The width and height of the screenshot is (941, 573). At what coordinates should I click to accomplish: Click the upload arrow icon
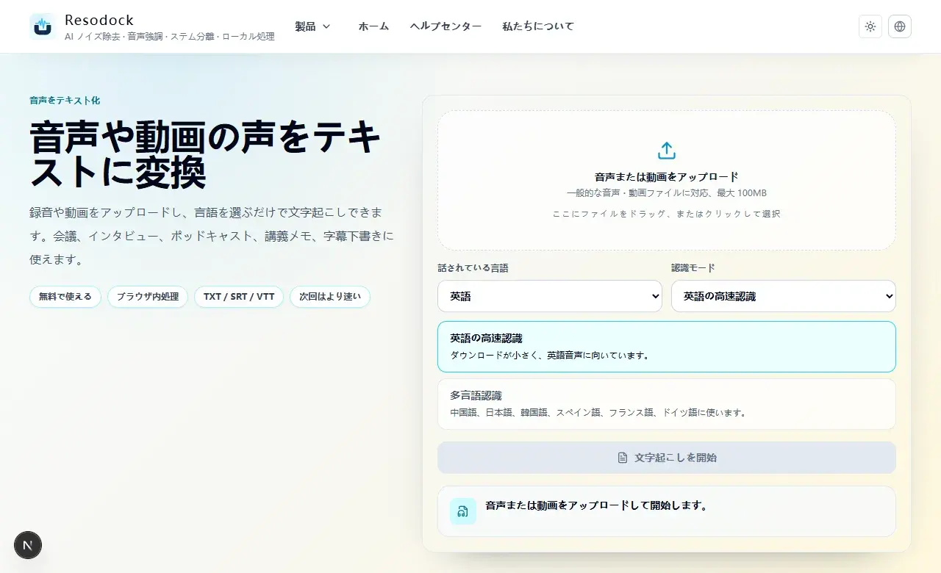(x=667, y=151)
